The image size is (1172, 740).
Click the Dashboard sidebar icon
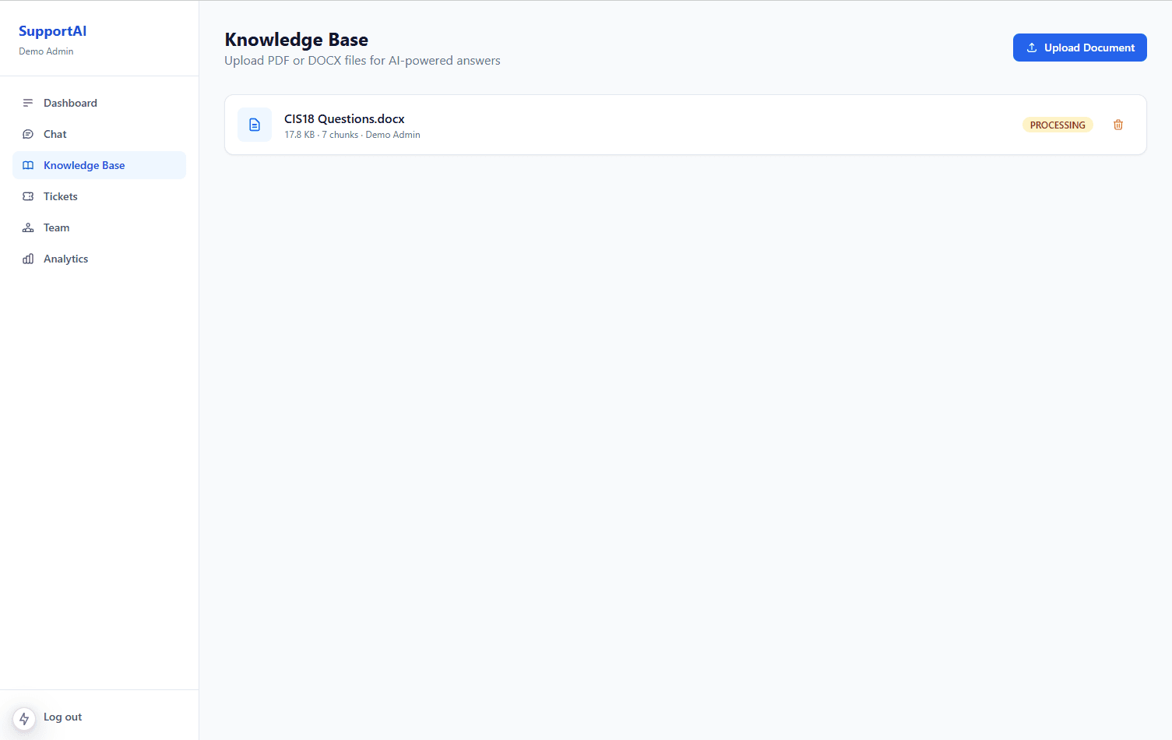point(28,103)
